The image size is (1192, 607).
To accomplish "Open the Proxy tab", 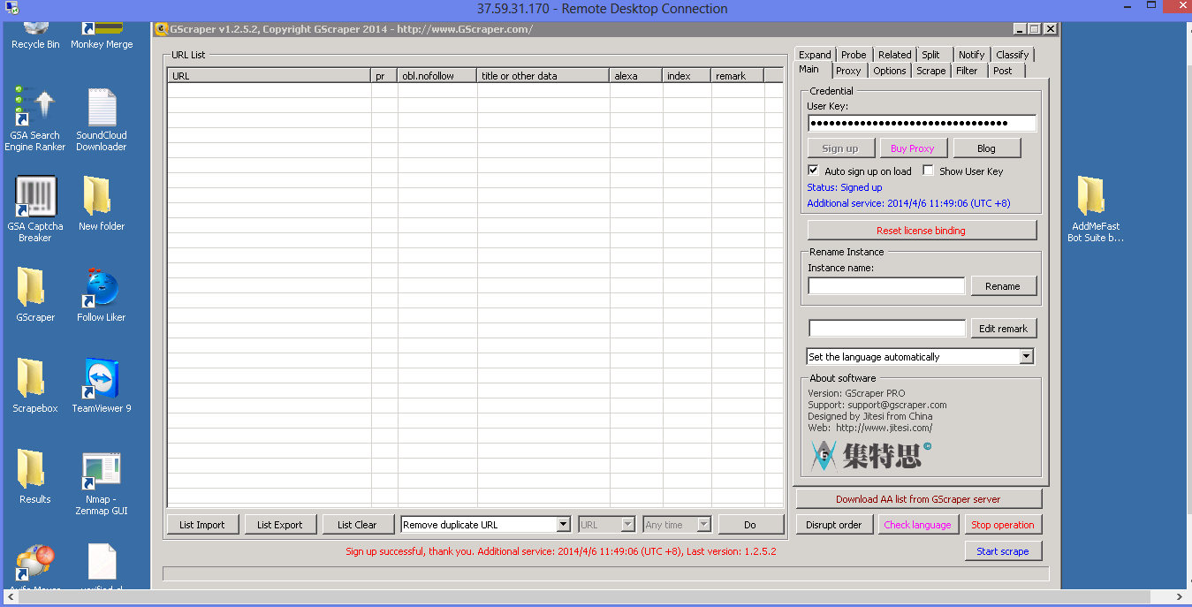I will coord(848,71).
